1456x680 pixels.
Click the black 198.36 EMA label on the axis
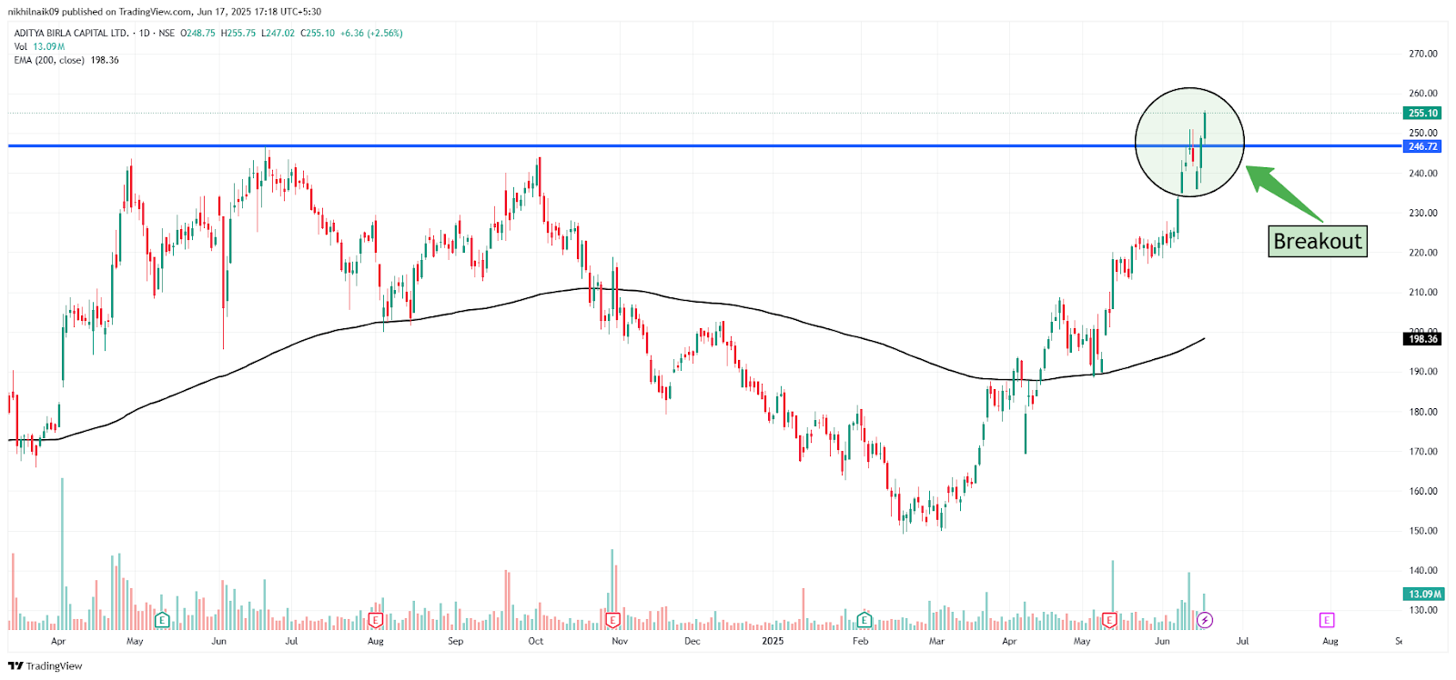point(1422,339)
